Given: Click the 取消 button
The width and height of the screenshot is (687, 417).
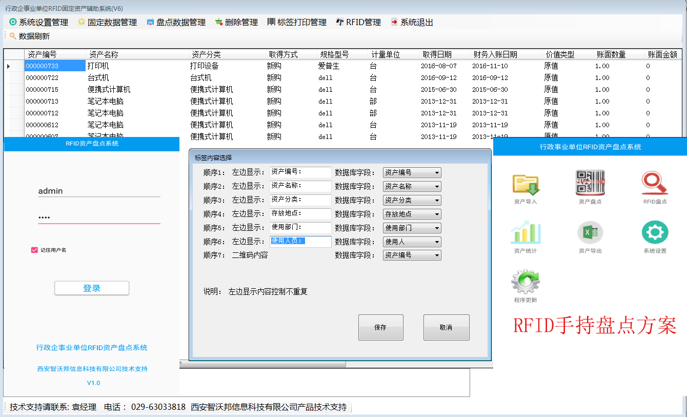Looking at the screenshot, I should pyautogui.click(x=447, y=327).
